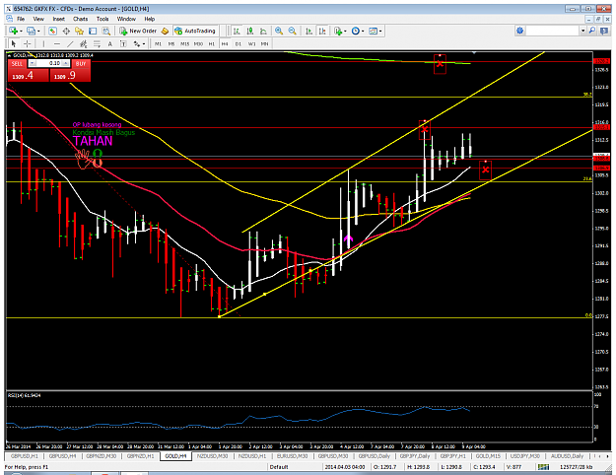The height and width of the screenshot is (475, 616).
Task: Switch to the EURUSD,M30 chart tab
Action: tap(293, 456)
